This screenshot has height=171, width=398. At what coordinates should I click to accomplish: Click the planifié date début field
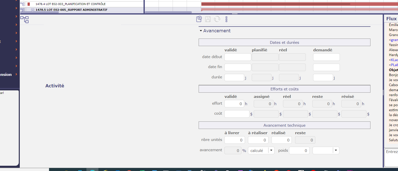(x=265, y=57)
